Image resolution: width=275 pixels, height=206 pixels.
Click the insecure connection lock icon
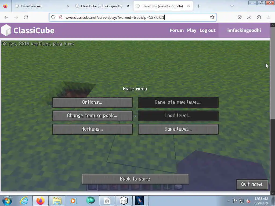61,17
